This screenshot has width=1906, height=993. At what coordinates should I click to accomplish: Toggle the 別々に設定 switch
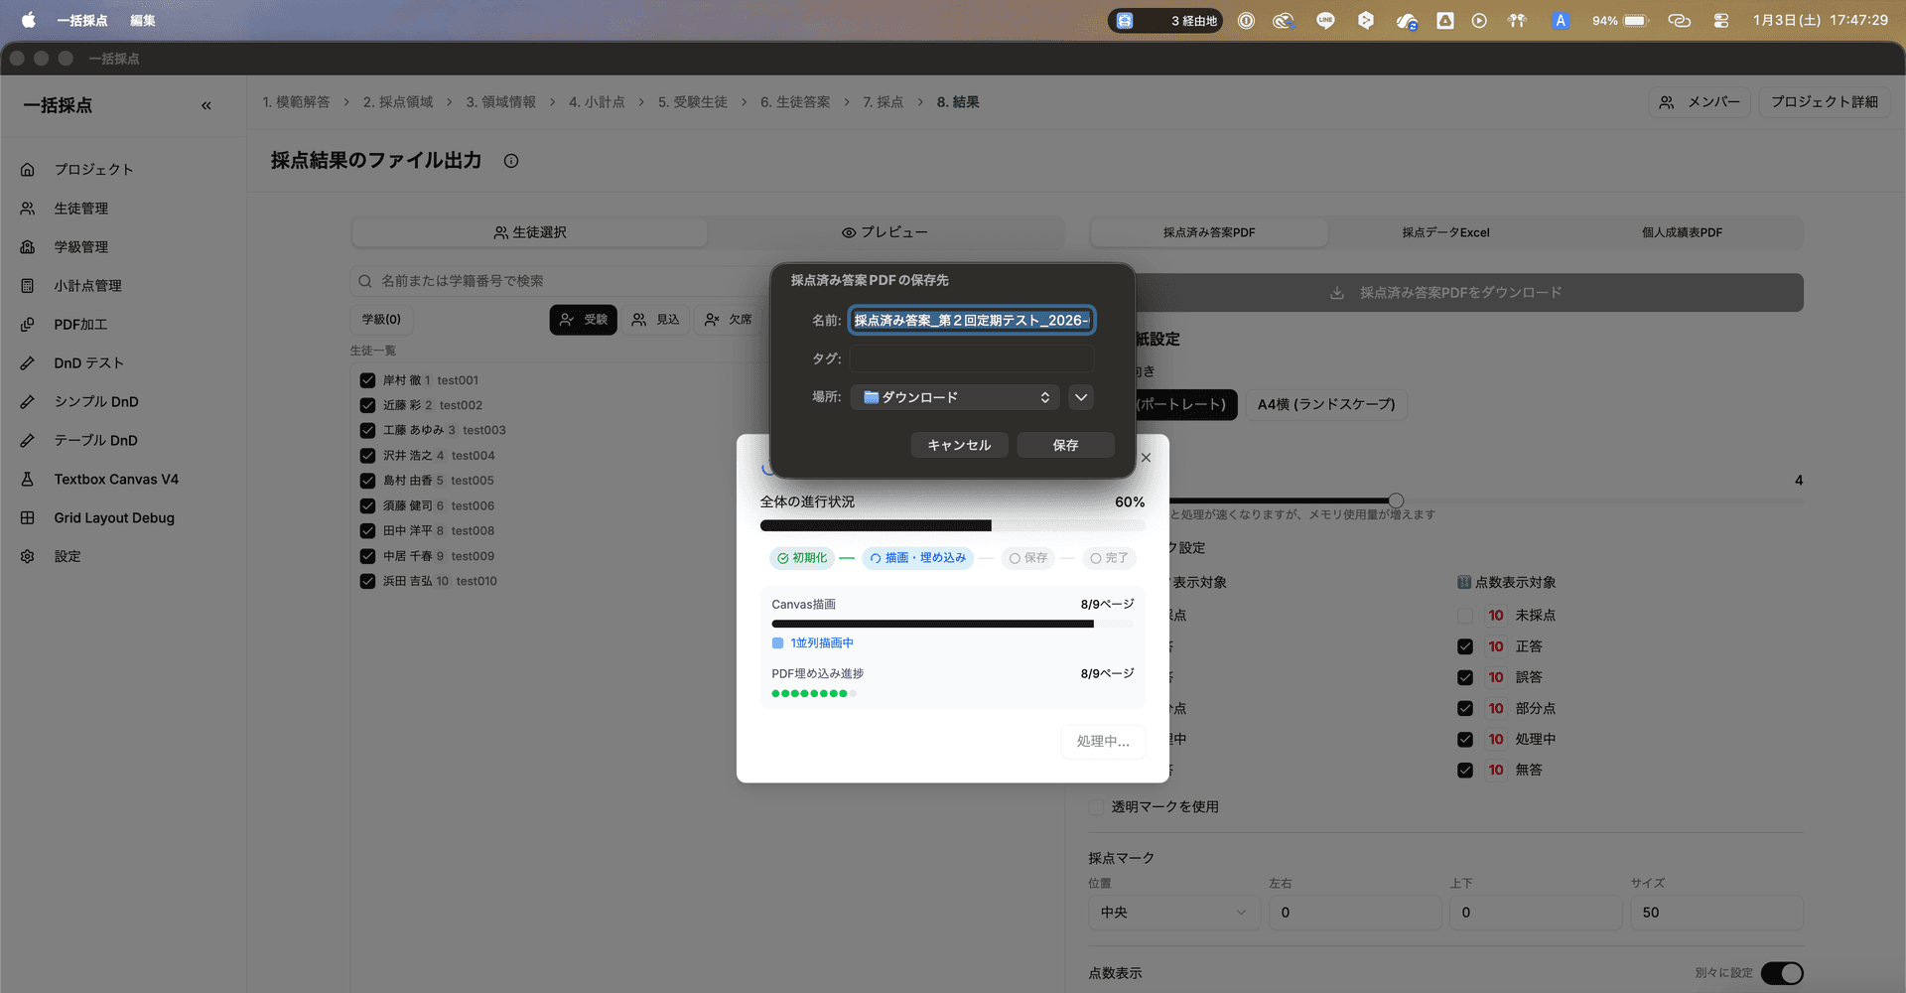[1781, 973]
